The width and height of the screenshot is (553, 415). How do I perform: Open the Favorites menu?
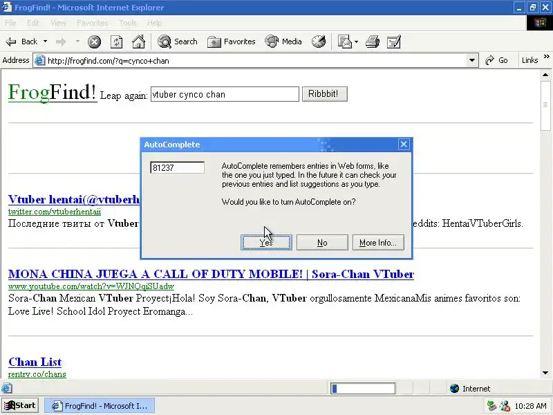click(x=93, y=23)
